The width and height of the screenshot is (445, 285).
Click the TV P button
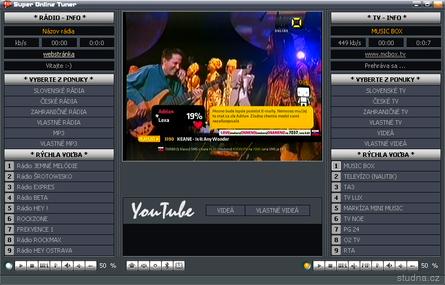(378, 266)
